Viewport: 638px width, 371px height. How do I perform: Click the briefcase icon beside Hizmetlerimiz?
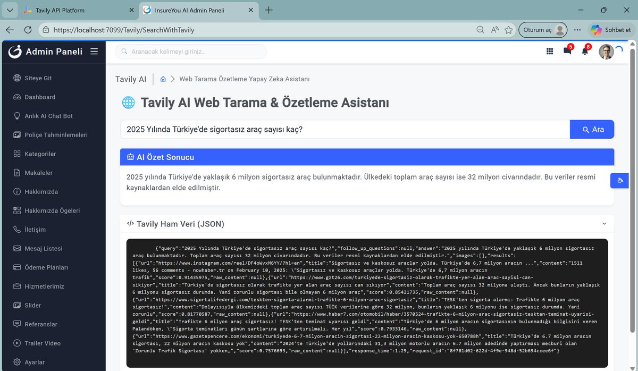pos(17,286)
